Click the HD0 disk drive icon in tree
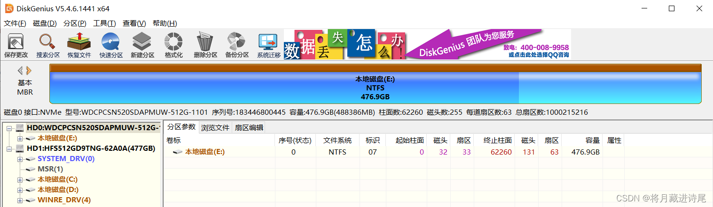This screenshot has height=207, width=713. pos(20,128)
